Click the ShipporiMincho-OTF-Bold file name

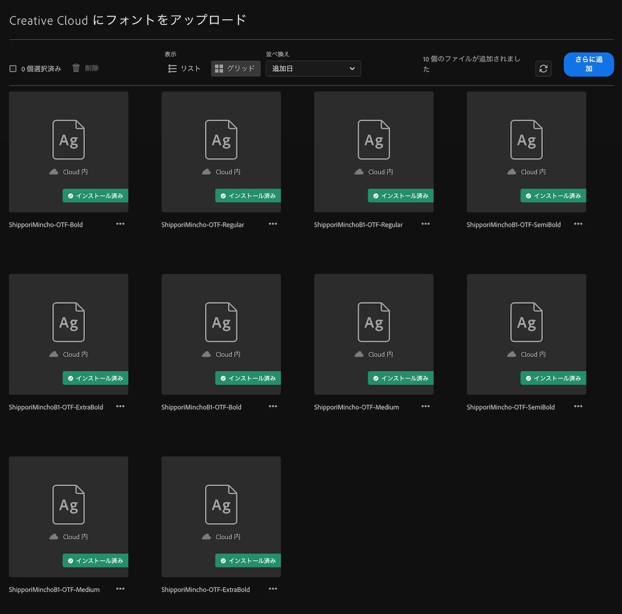(x=46, y=225)
